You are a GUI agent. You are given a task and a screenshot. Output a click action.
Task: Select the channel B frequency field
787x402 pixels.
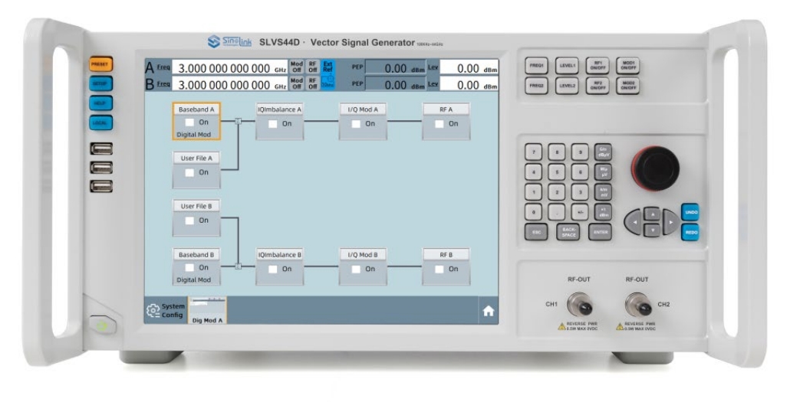(x=230, y=84)
